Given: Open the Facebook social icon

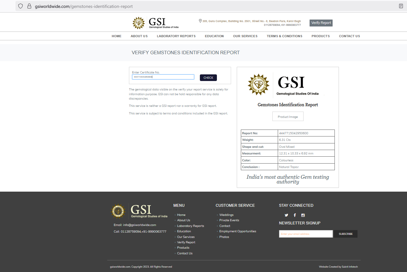Looking at the screenshot, I should (295, 215).
